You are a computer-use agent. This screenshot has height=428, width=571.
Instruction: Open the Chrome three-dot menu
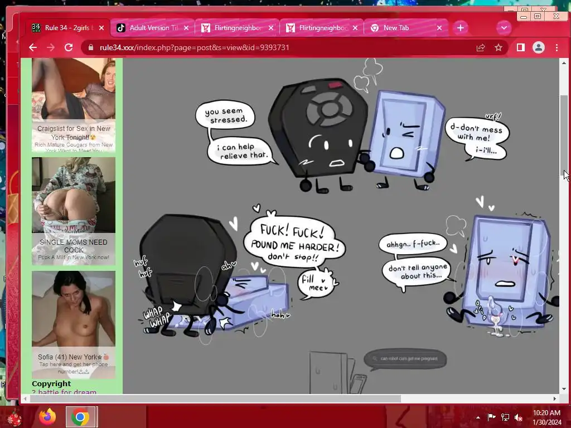(x=557, y=47)
